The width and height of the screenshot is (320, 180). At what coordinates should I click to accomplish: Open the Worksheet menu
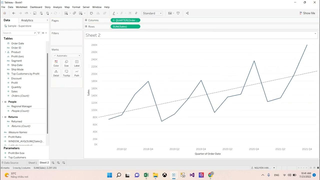[x=21, y=7]
